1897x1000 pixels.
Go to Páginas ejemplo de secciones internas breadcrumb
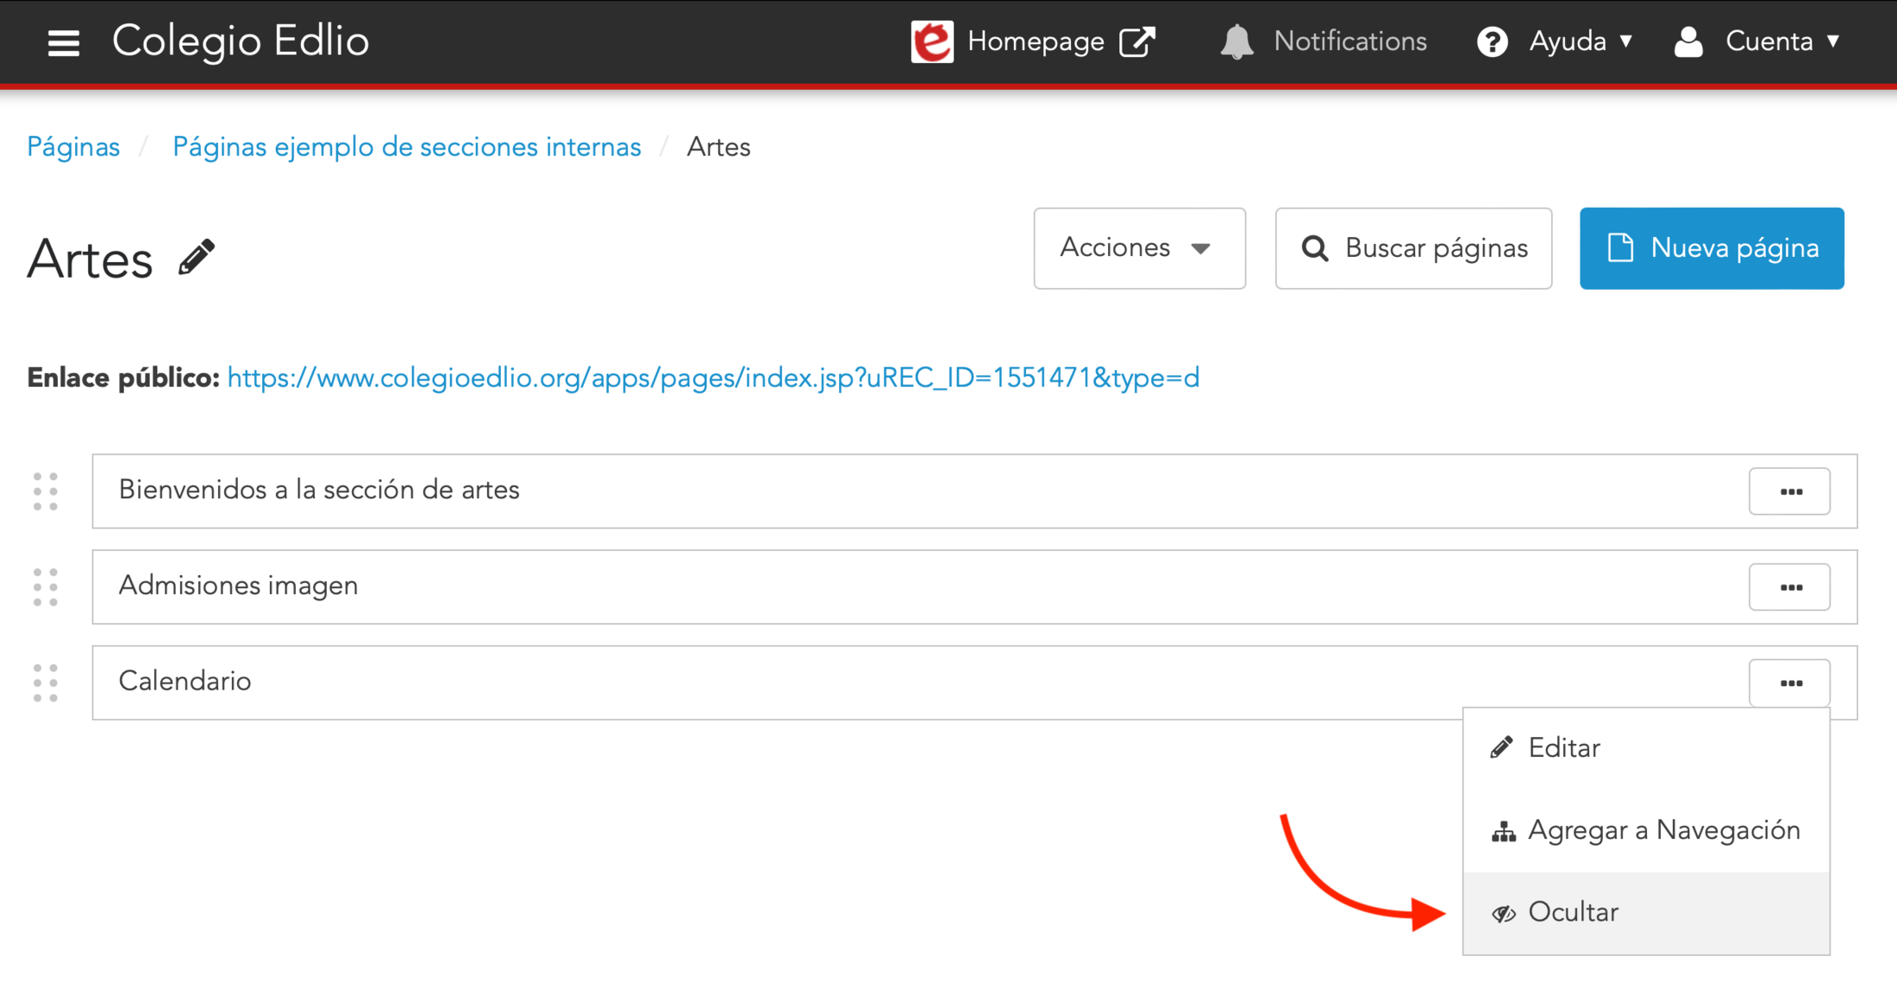pyautogui.click(x=406, y=147)
